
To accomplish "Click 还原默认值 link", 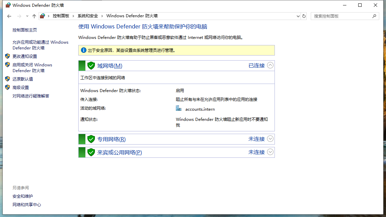I will click(23, 79).
